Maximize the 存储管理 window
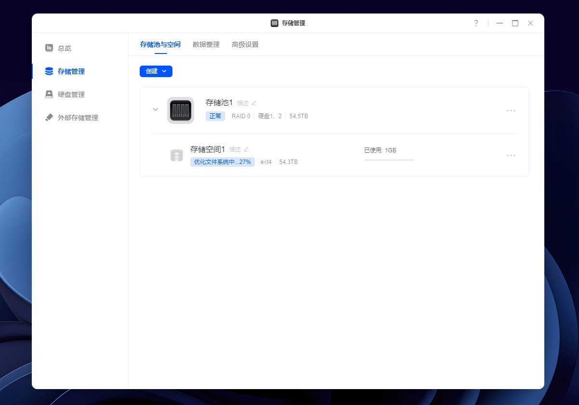Viewport: 579px width, 405px height. pos(515,23)
